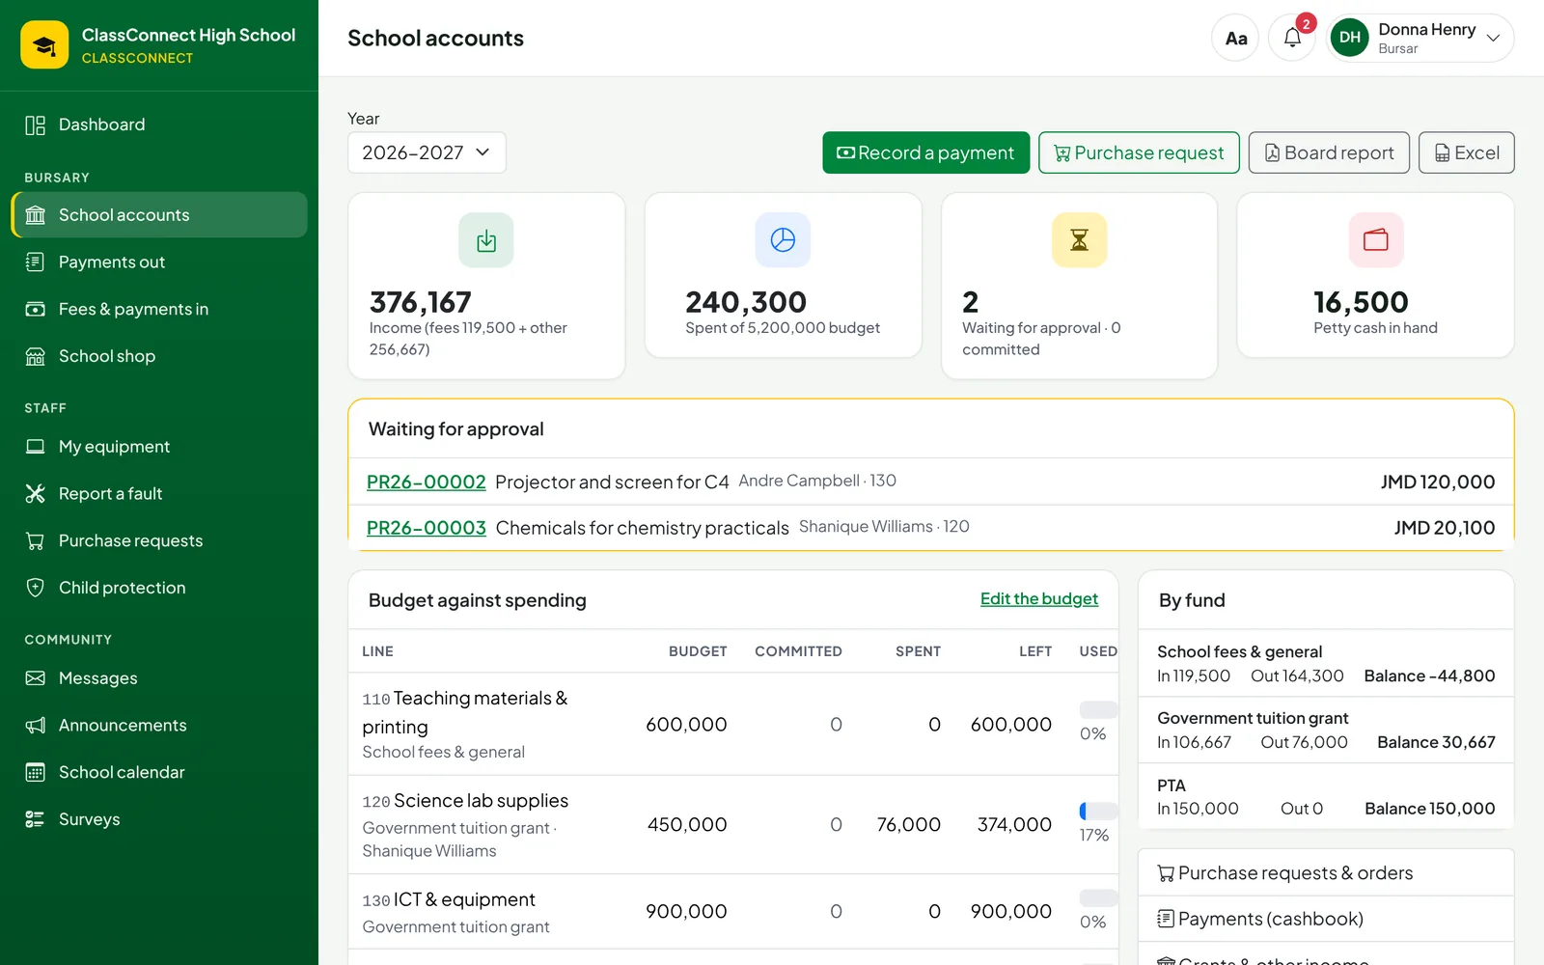Screen dimensions: 1544x965
Task: Open PR26-00002 purchase request link
Action: (426, 482)
